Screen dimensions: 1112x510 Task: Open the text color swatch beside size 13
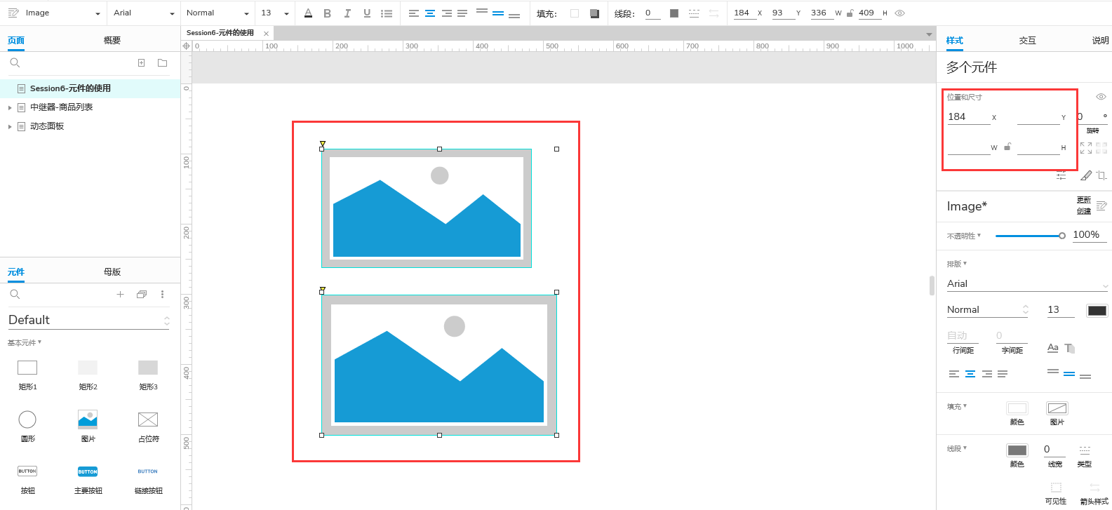[1097, 311]
